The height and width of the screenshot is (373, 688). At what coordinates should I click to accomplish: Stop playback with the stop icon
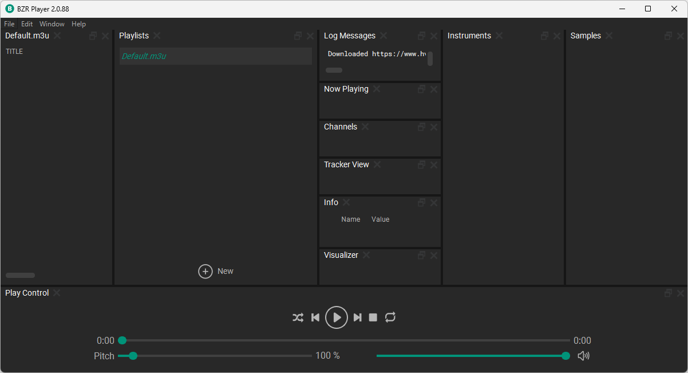pos(373,317)
